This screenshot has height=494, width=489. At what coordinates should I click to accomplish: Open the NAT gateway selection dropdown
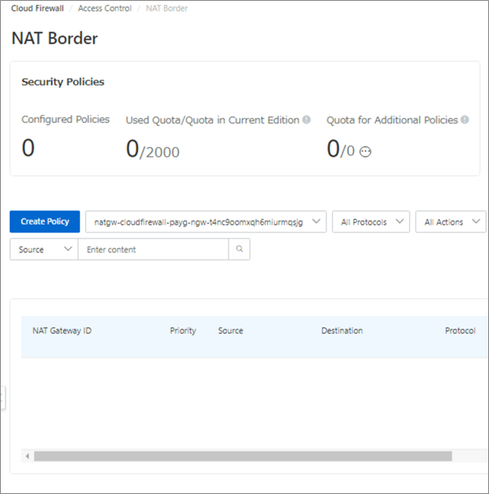pos(206,222)
